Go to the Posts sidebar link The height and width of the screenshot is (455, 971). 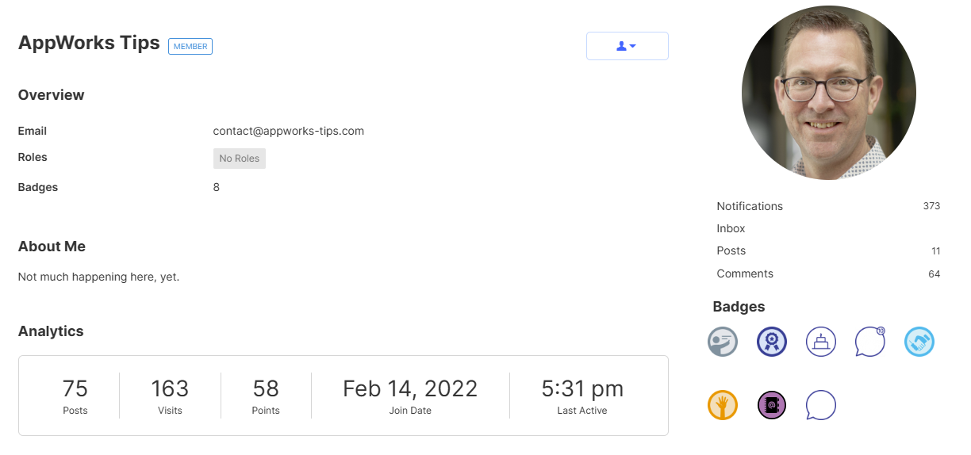click(731, 250)
